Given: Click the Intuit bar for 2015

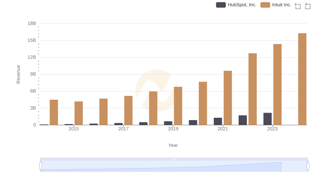Looking at the screenshot, I should coord(78,113).
